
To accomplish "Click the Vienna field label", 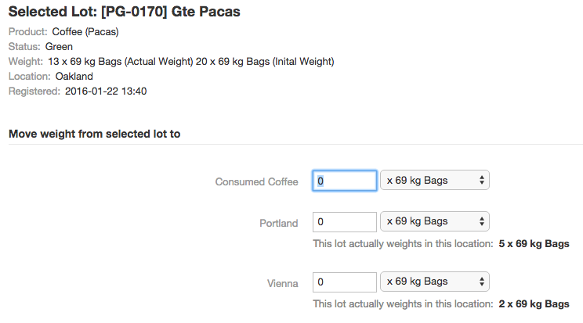I will point(283,283).
